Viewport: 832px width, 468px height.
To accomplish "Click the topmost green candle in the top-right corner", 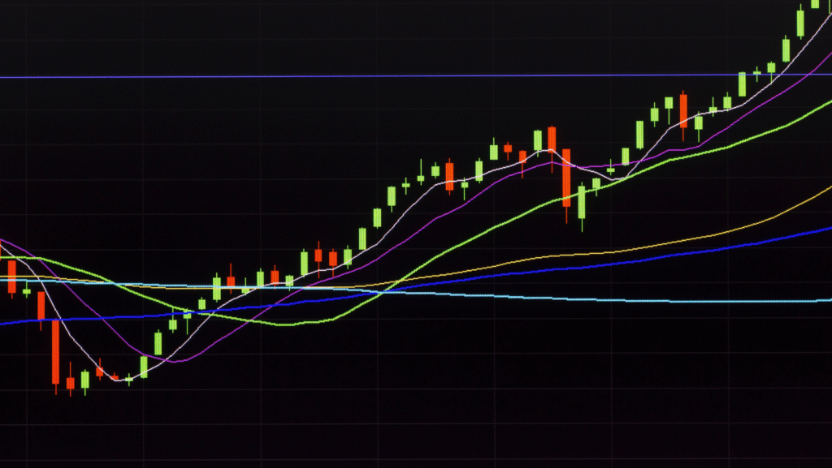I will [x=815, y=4].
